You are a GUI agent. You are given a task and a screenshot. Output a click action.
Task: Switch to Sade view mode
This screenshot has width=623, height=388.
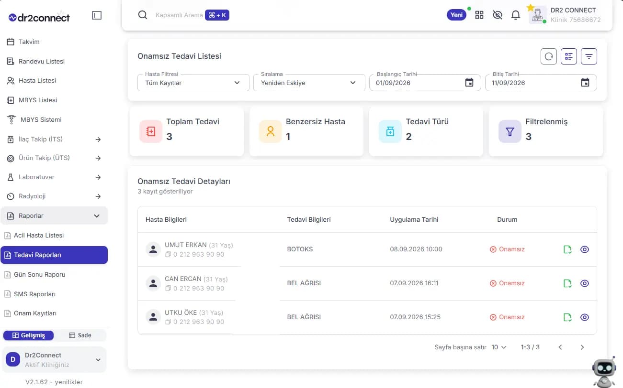click(x=80, y=335)
